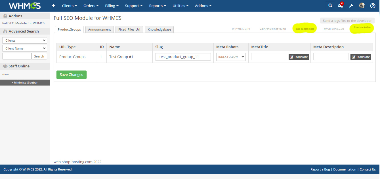The image size is (380, 179).
Task: Open the Support menu
Action: point(134,6)
